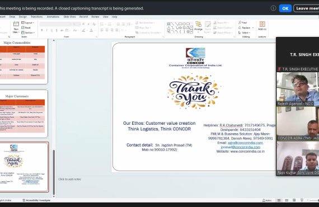Click the Add-ins icon

(262, 26)
